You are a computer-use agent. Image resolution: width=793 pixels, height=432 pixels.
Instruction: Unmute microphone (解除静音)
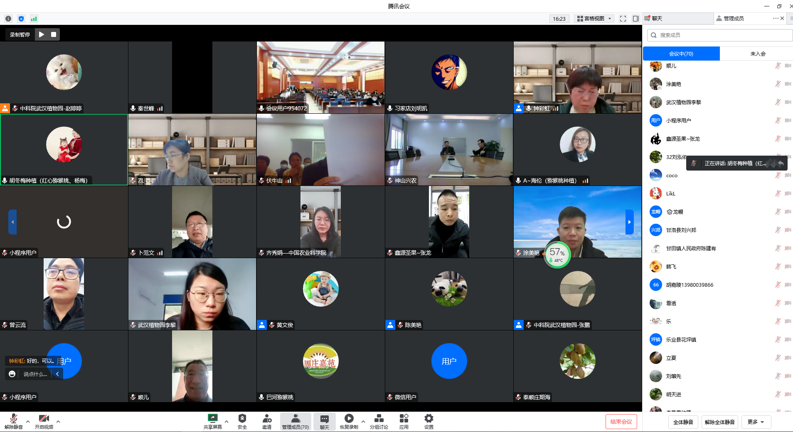pyautogui.click(x=13, y=421)
